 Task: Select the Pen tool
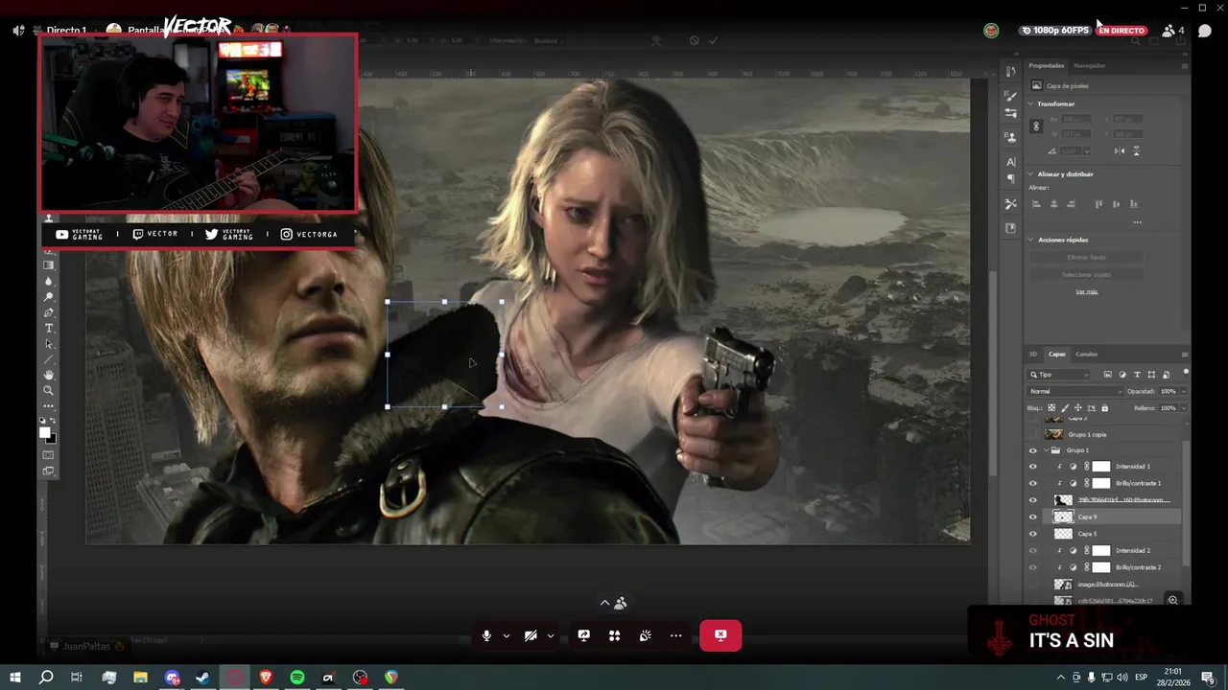coord(49,313)
